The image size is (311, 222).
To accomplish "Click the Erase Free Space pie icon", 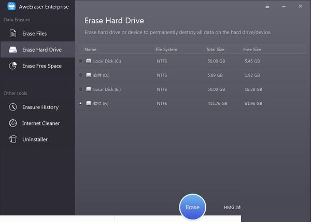I will pos(13,66).
